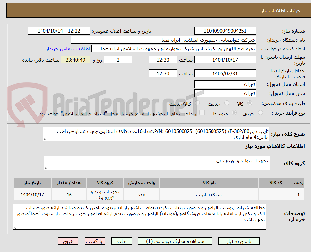Click the بازگشت (back) button
Viewport: 311px width, 252px height.
[95, 241]
